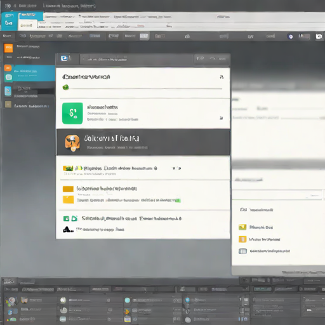Viewport: 325px width, 325px height.
Task: Toggle the highlighted light-gray toolbar button
Action: tap(144, 36)
